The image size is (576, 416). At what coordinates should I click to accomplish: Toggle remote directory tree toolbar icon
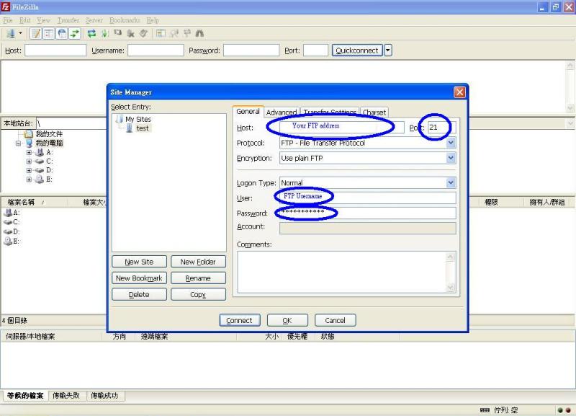tap(62, 33)
